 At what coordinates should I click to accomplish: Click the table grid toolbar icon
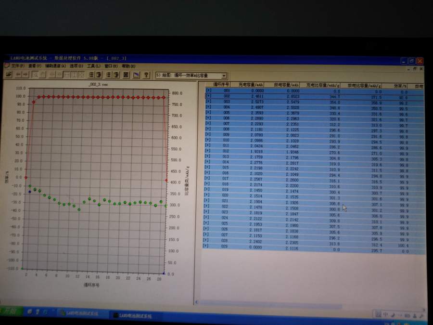[x=126, y=75]
